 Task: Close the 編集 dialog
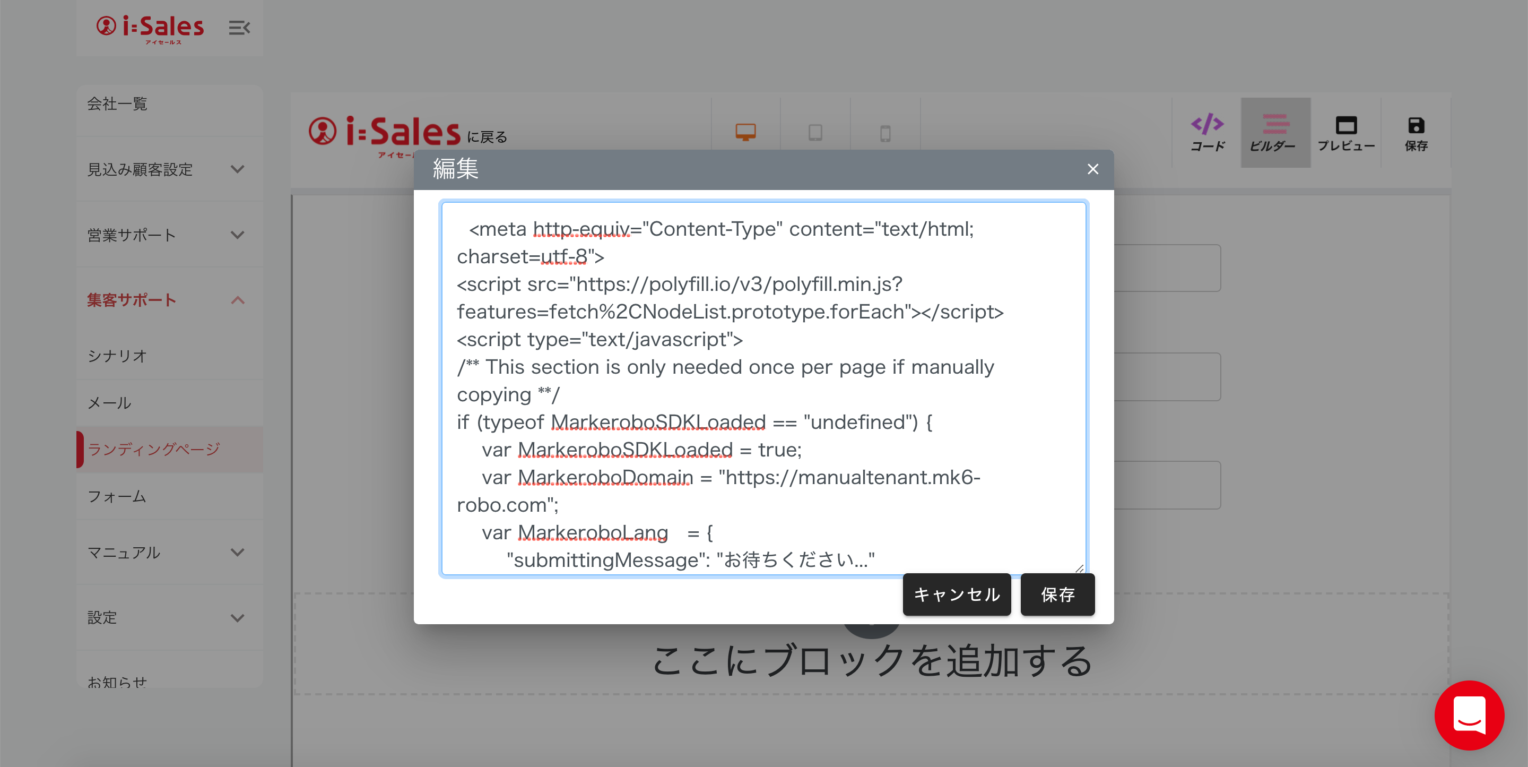1092,169
